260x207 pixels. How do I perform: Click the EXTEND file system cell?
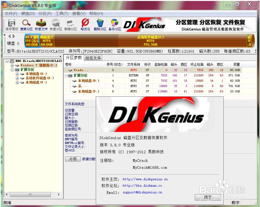[133, 76]
